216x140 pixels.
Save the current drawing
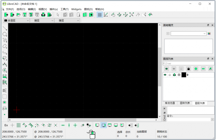[25, 15]
